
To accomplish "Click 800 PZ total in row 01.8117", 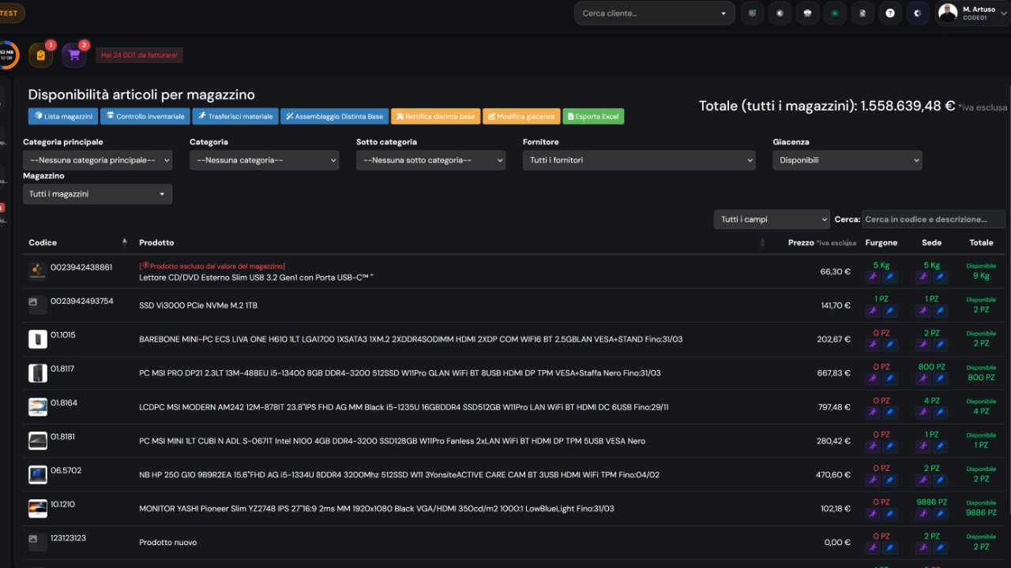I will pos(981,377).
